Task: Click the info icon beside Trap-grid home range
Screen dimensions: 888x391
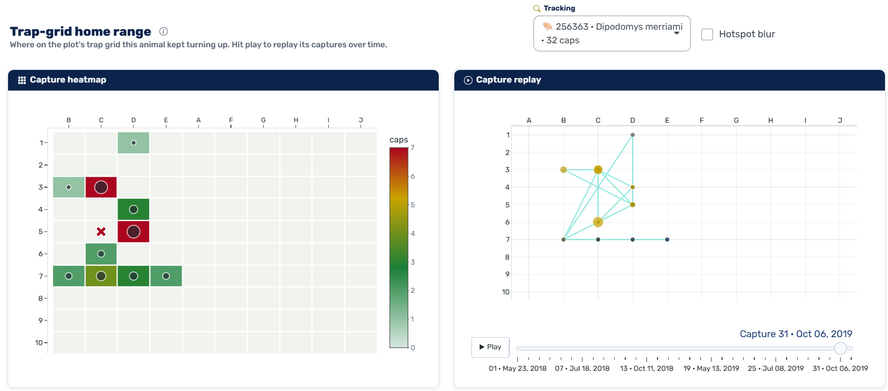Action: click(x=163, y=31)
